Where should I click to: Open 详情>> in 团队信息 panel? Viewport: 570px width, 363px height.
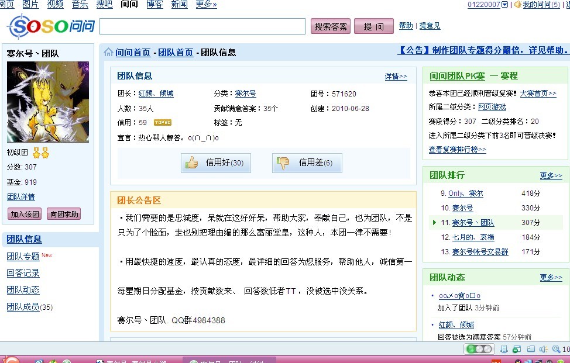pos(396,76)
